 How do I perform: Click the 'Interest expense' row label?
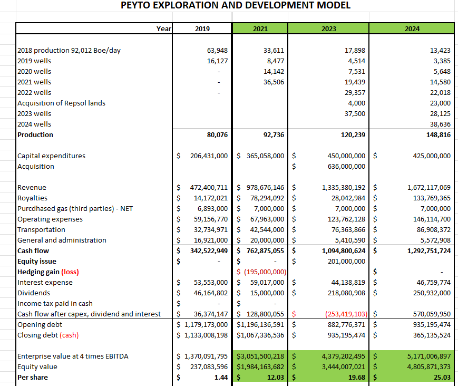pos(45,282)
